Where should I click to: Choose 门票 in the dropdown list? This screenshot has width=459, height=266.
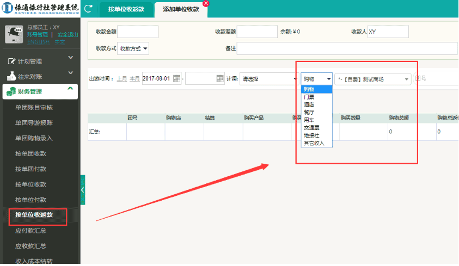(x=316, y=97)
